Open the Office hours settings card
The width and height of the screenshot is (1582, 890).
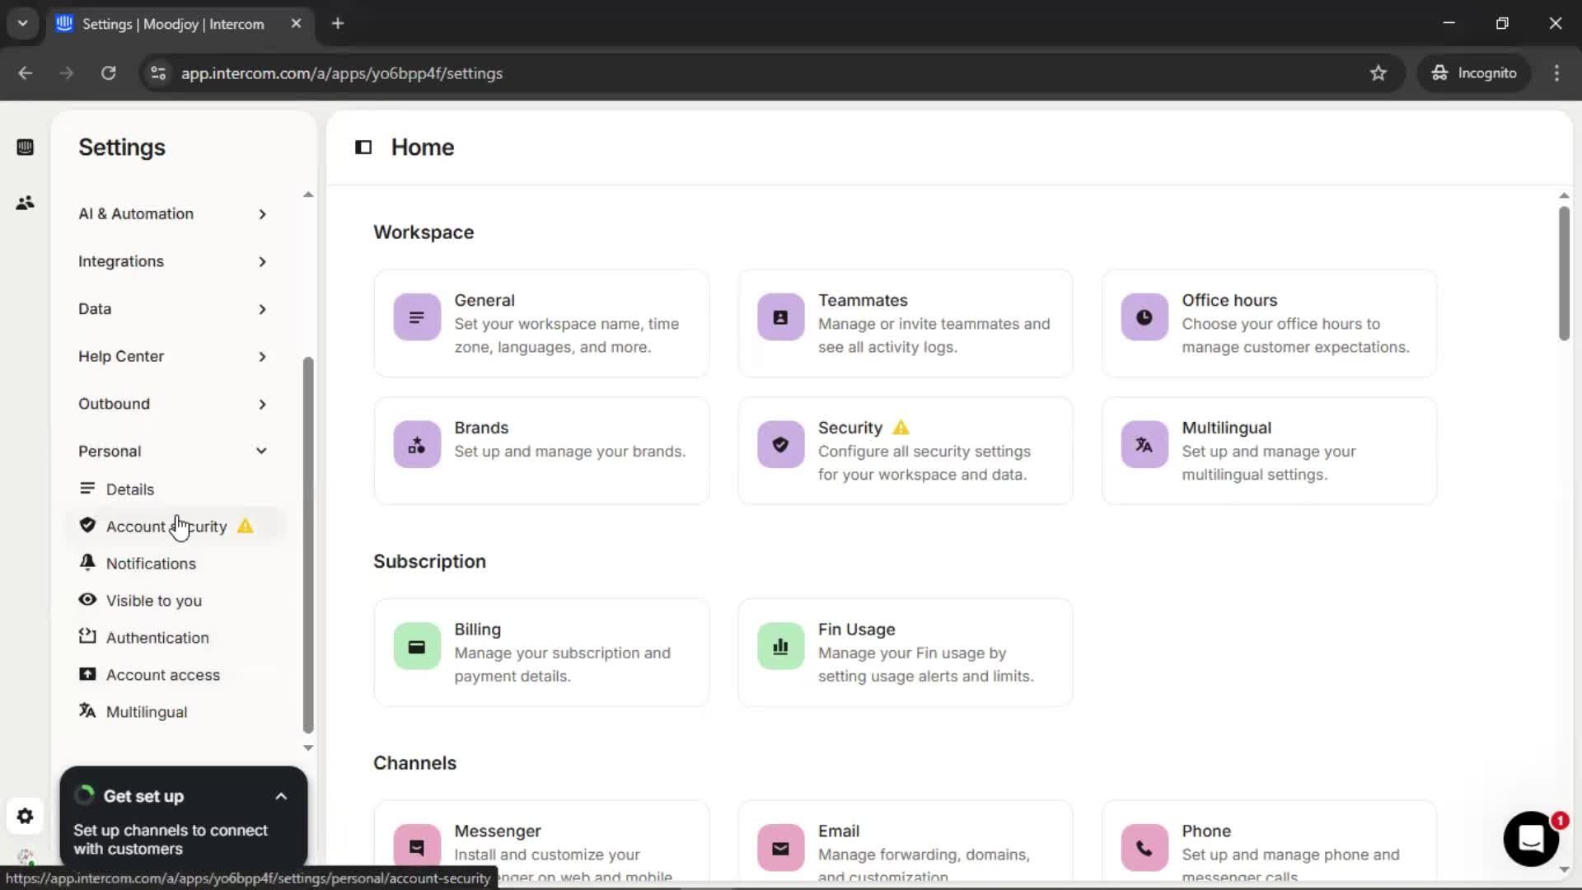pyautogui.click(x=1269, y=324)
